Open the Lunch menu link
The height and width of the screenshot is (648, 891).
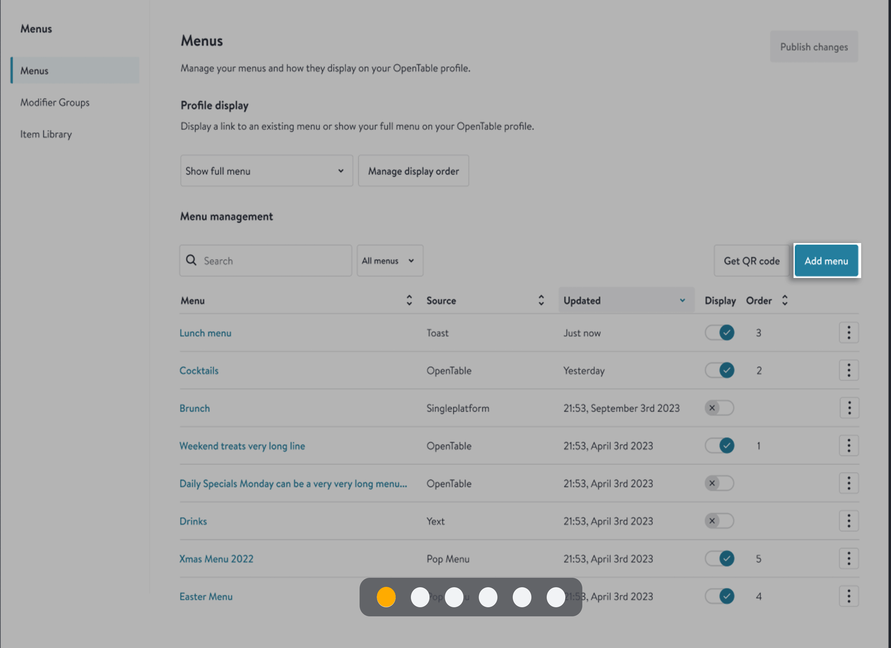(206, 333)
